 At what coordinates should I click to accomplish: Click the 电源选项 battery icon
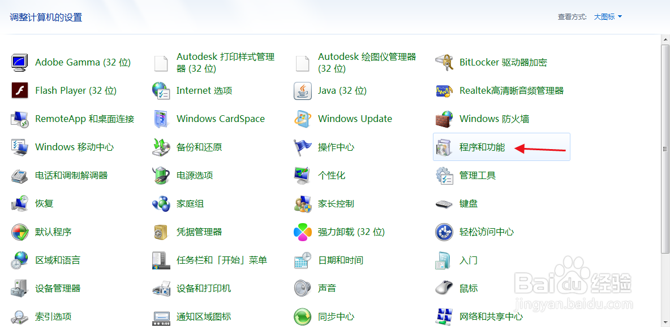click(x=161, y=175)
